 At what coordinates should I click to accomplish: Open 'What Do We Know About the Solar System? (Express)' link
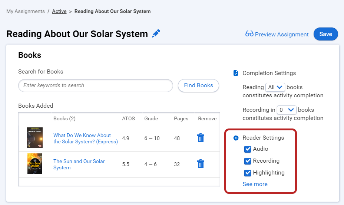(x=86, y=139)
